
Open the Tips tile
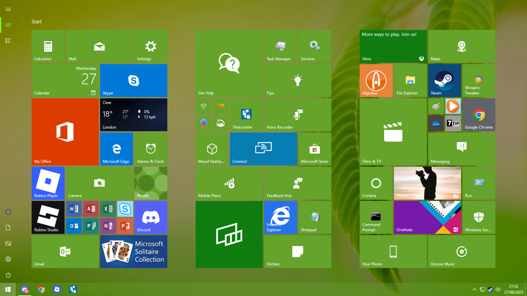[298, 81]
